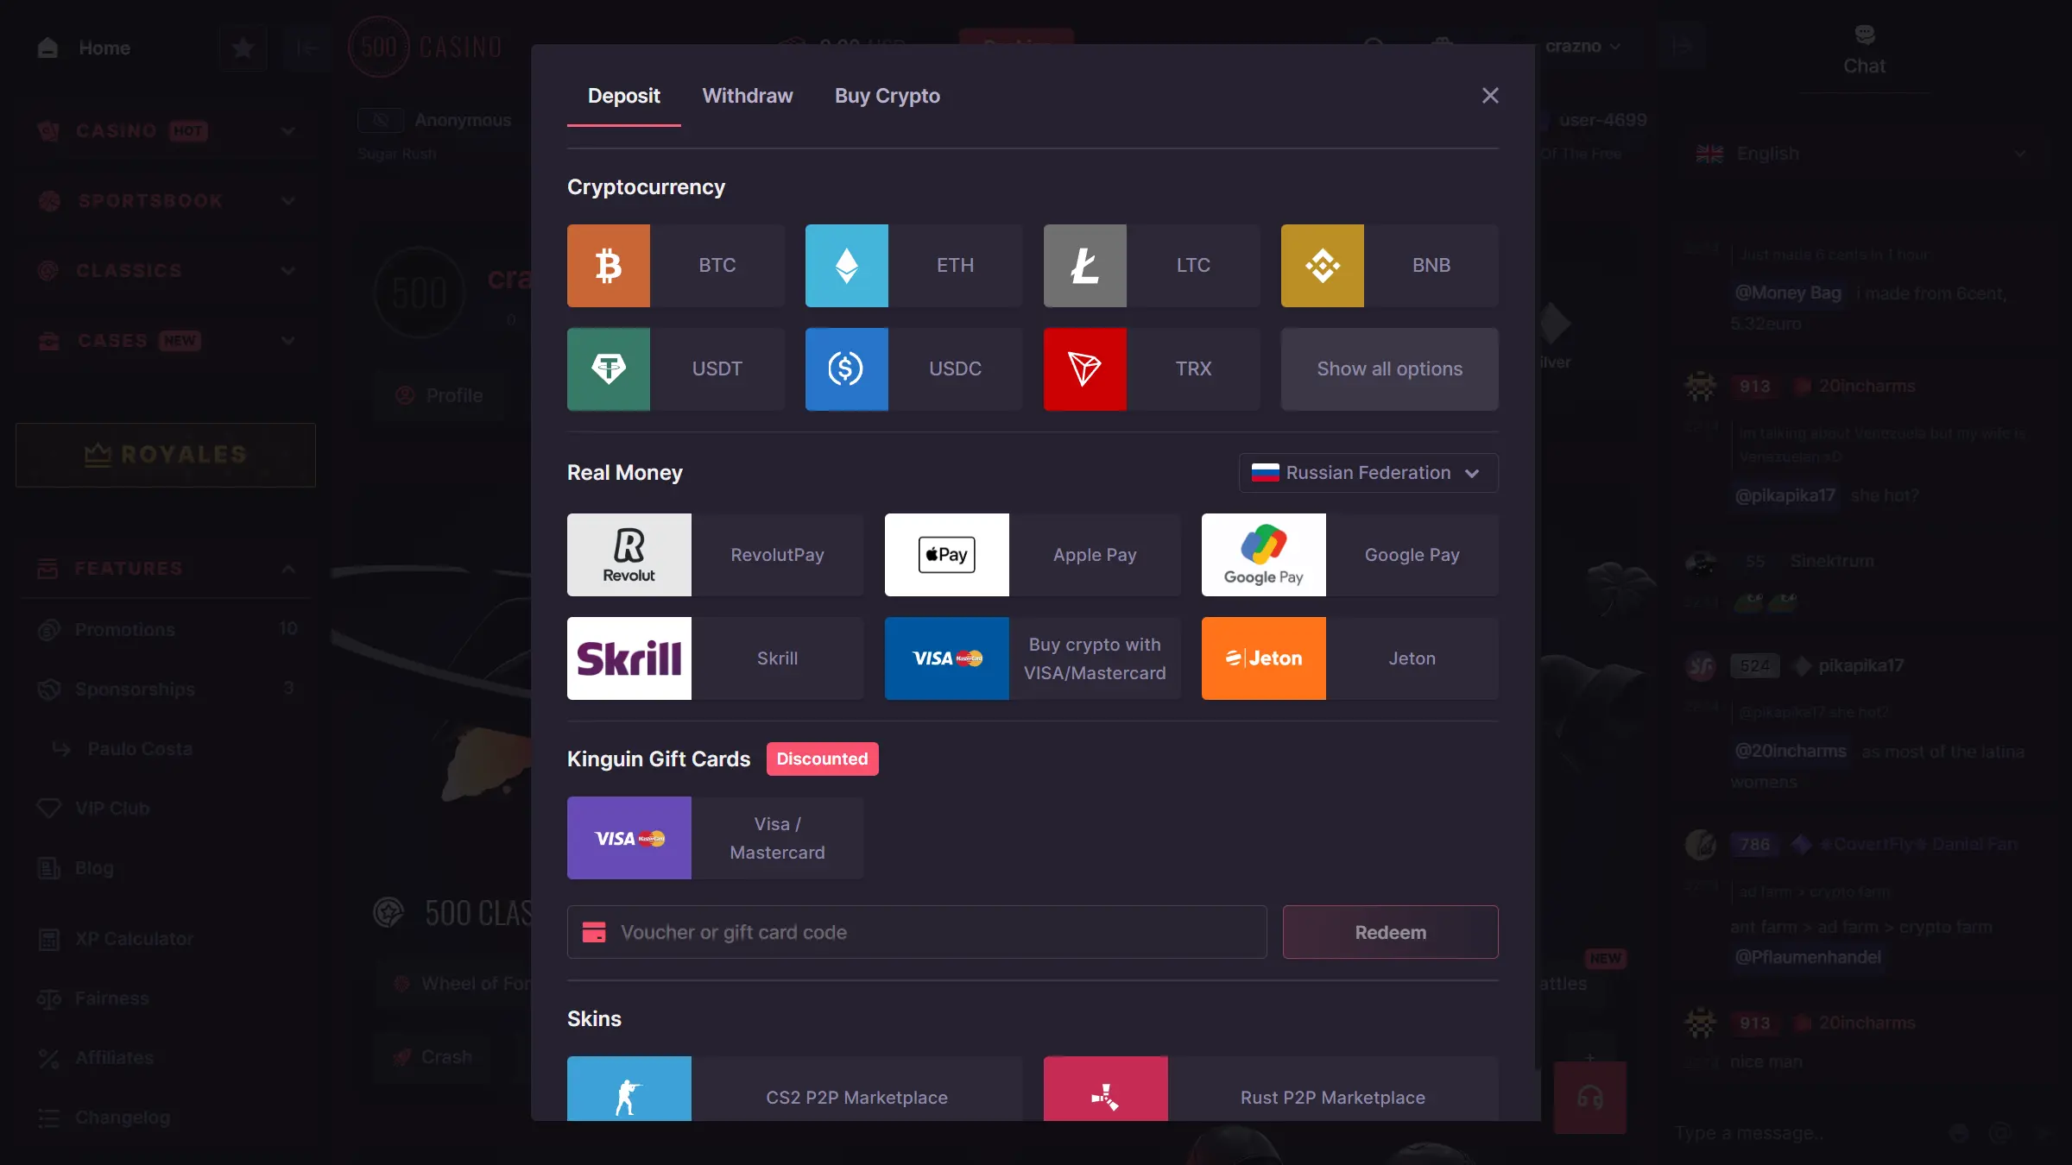
Task: Choose the Jeton label button
Action: coord(1412,658)
